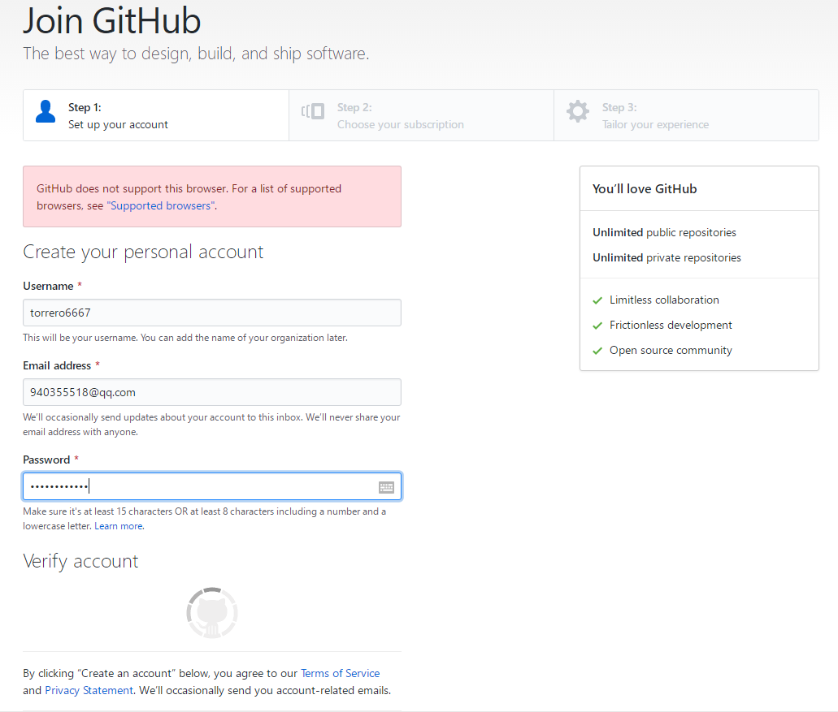Click the checkmark beside Open source community
Viewport: 838px width, 712px height.
[597, 351]
